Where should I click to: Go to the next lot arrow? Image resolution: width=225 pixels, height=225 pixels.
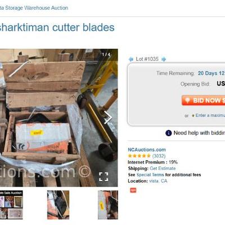point(164,59)
